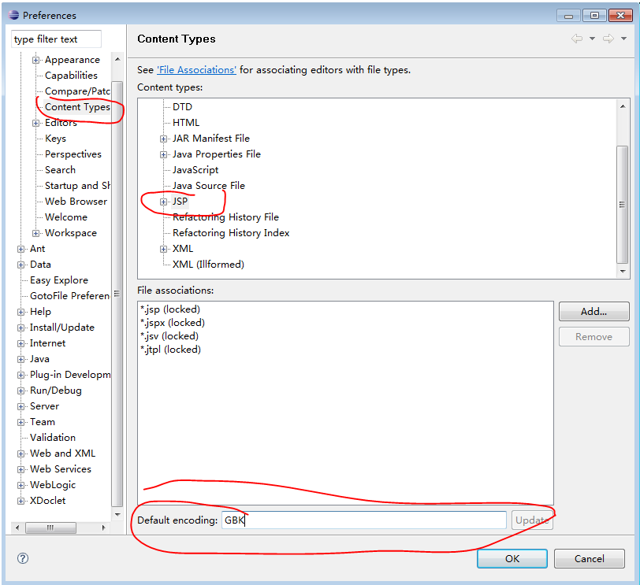The width and height of the screenshot is (640, 585).
Task: Select Content Types in the sidebar
Action: pyautogui.click(x=77, y=107)
